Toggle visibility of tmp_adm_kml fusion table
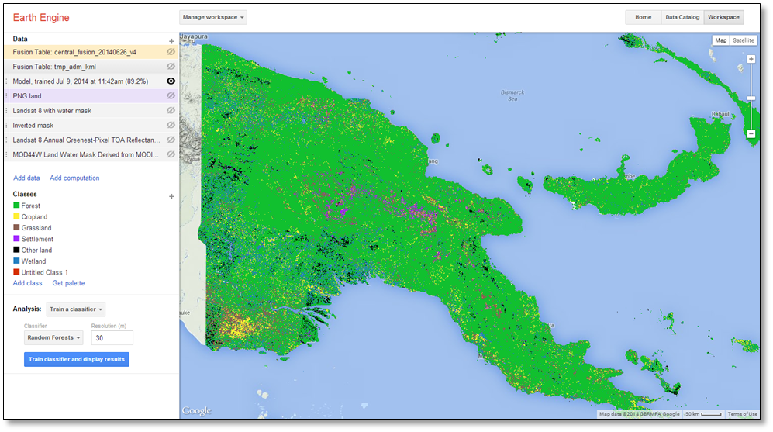Viewport: 773px width, 432px height. tap(171, 66)
